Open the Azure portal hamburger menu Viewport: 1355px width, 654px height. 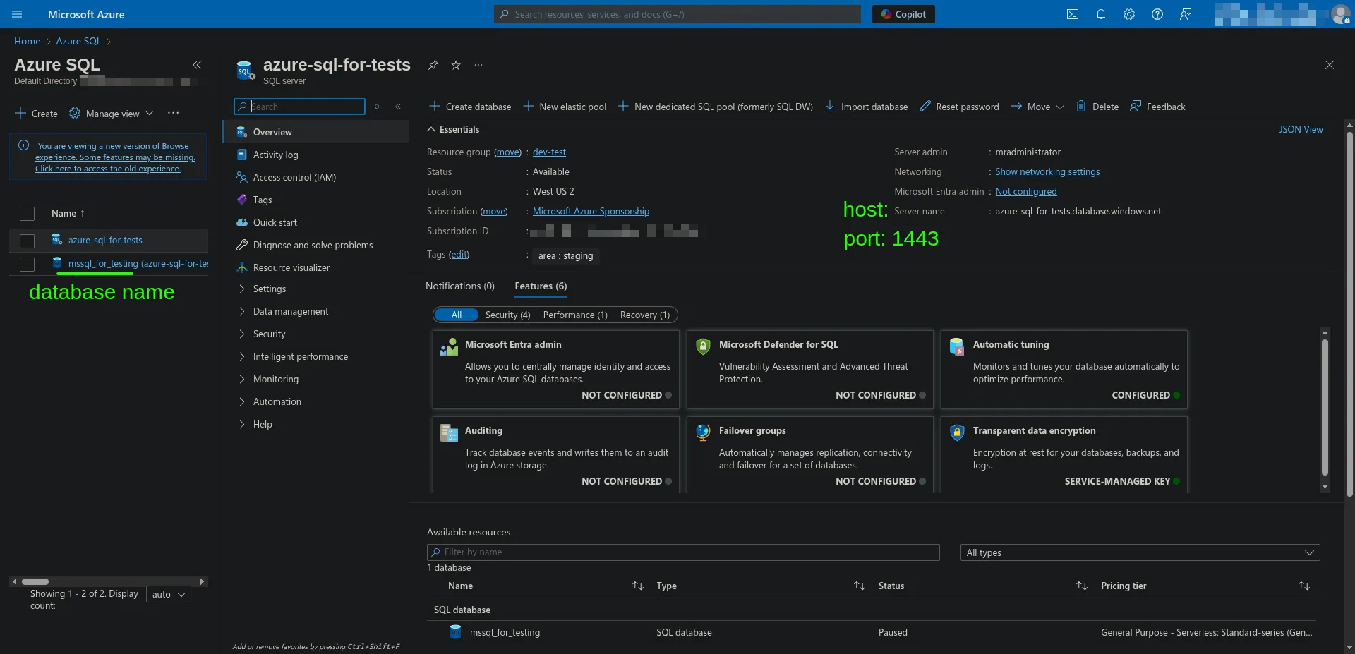pyautogui.click(x=18, y=14)
